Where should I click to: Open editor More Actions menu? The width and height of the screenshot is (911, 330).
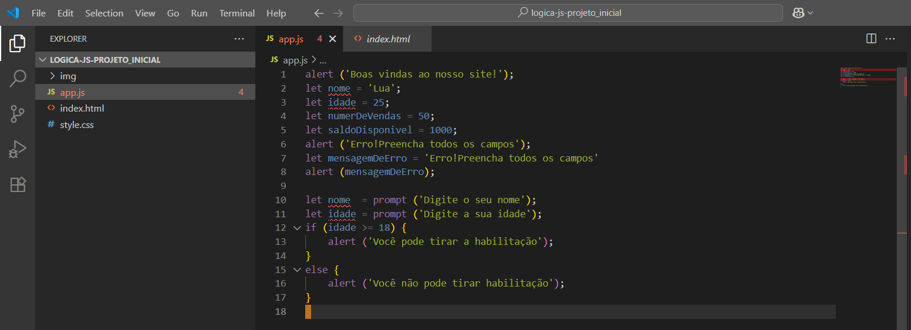coord(890,39)
